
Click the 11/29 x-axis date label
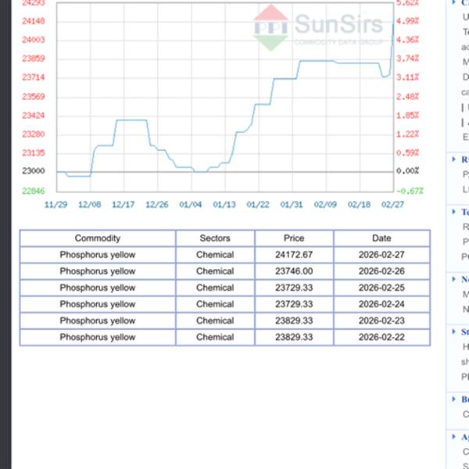[56, 205]
